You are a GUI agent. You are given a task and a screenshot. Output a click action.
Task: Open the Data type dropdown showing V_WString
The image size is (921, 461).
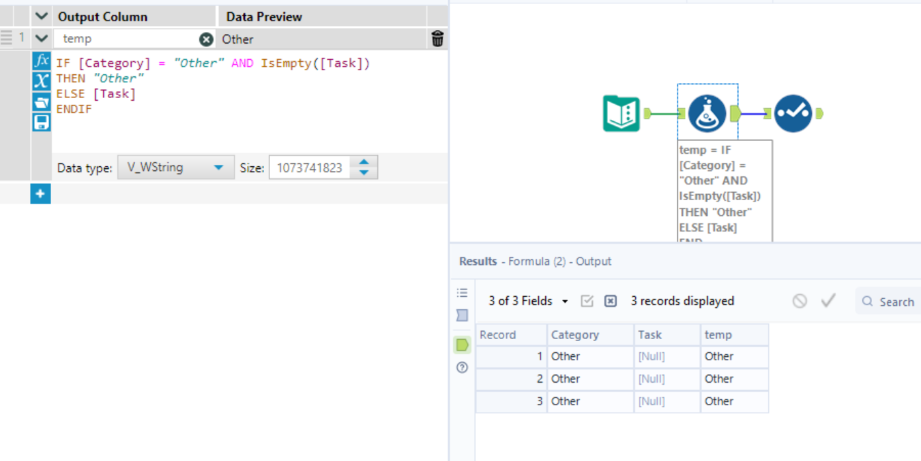pyautogui.click(x=175, y=167)
